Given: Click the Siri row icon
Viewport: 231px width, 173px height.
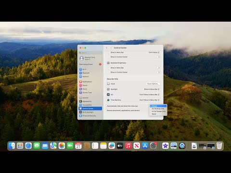Looking at the screenshot, I should pyautogui.click(x=108, y=95).
